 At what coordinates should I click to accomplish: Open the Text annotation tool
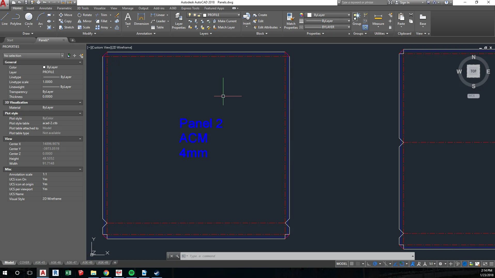tap(128, 19)
